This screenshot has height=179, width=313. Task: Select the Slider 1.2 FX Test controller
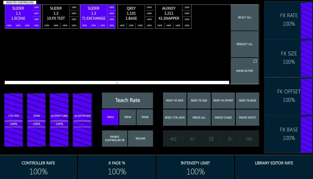(x=60, y=17)
